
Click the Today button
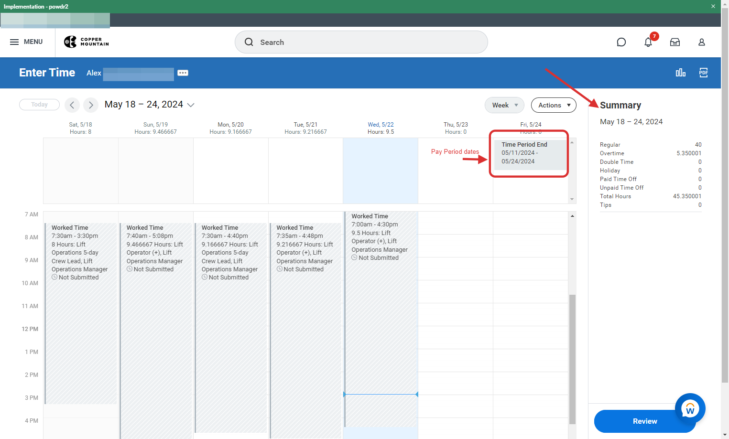click(x=39, y=105)
